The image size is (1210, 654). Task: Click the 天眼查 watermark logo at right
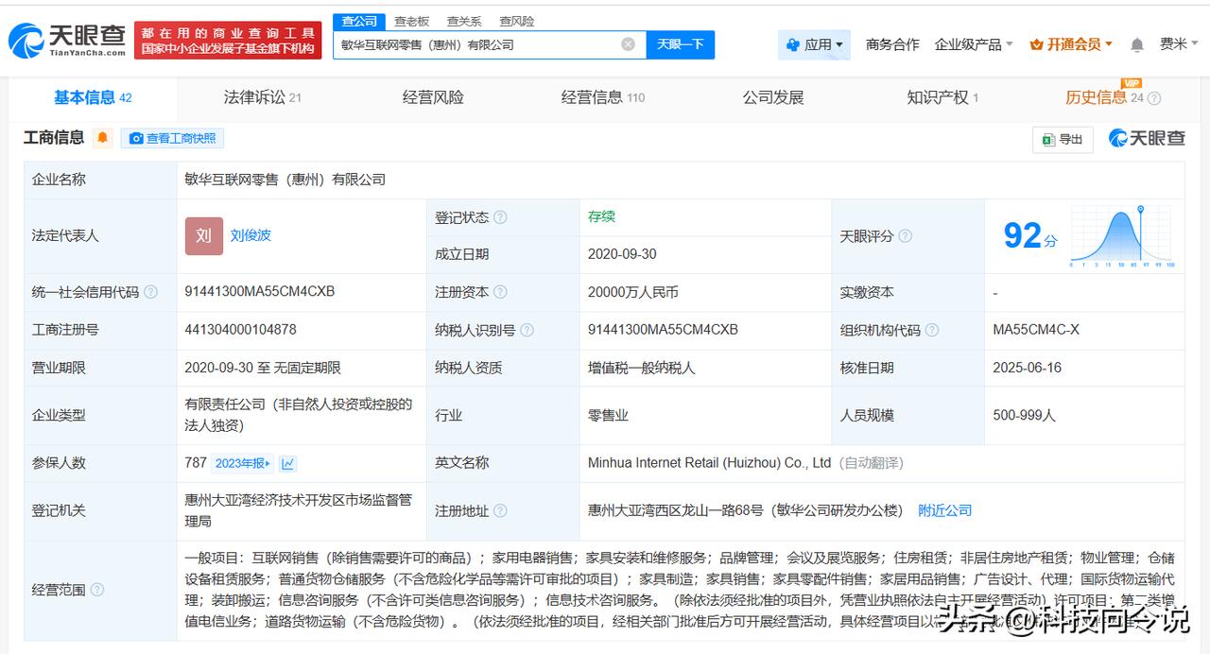[x=1147, y=138]
